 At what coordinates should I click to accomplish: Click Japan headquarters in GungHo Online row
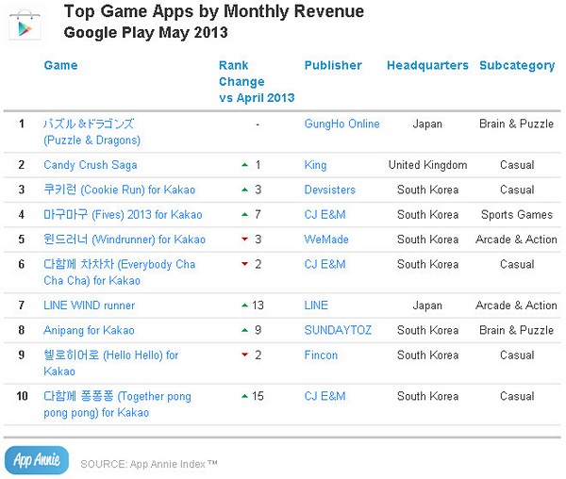(427, 124)
